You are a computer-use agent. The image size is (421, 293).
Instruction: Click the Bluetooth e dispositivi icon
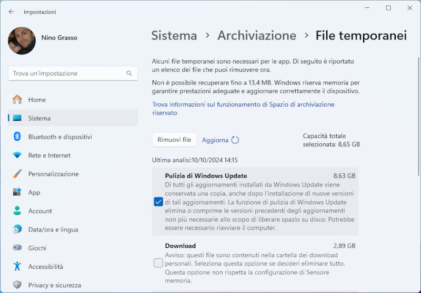click(17, 137)
